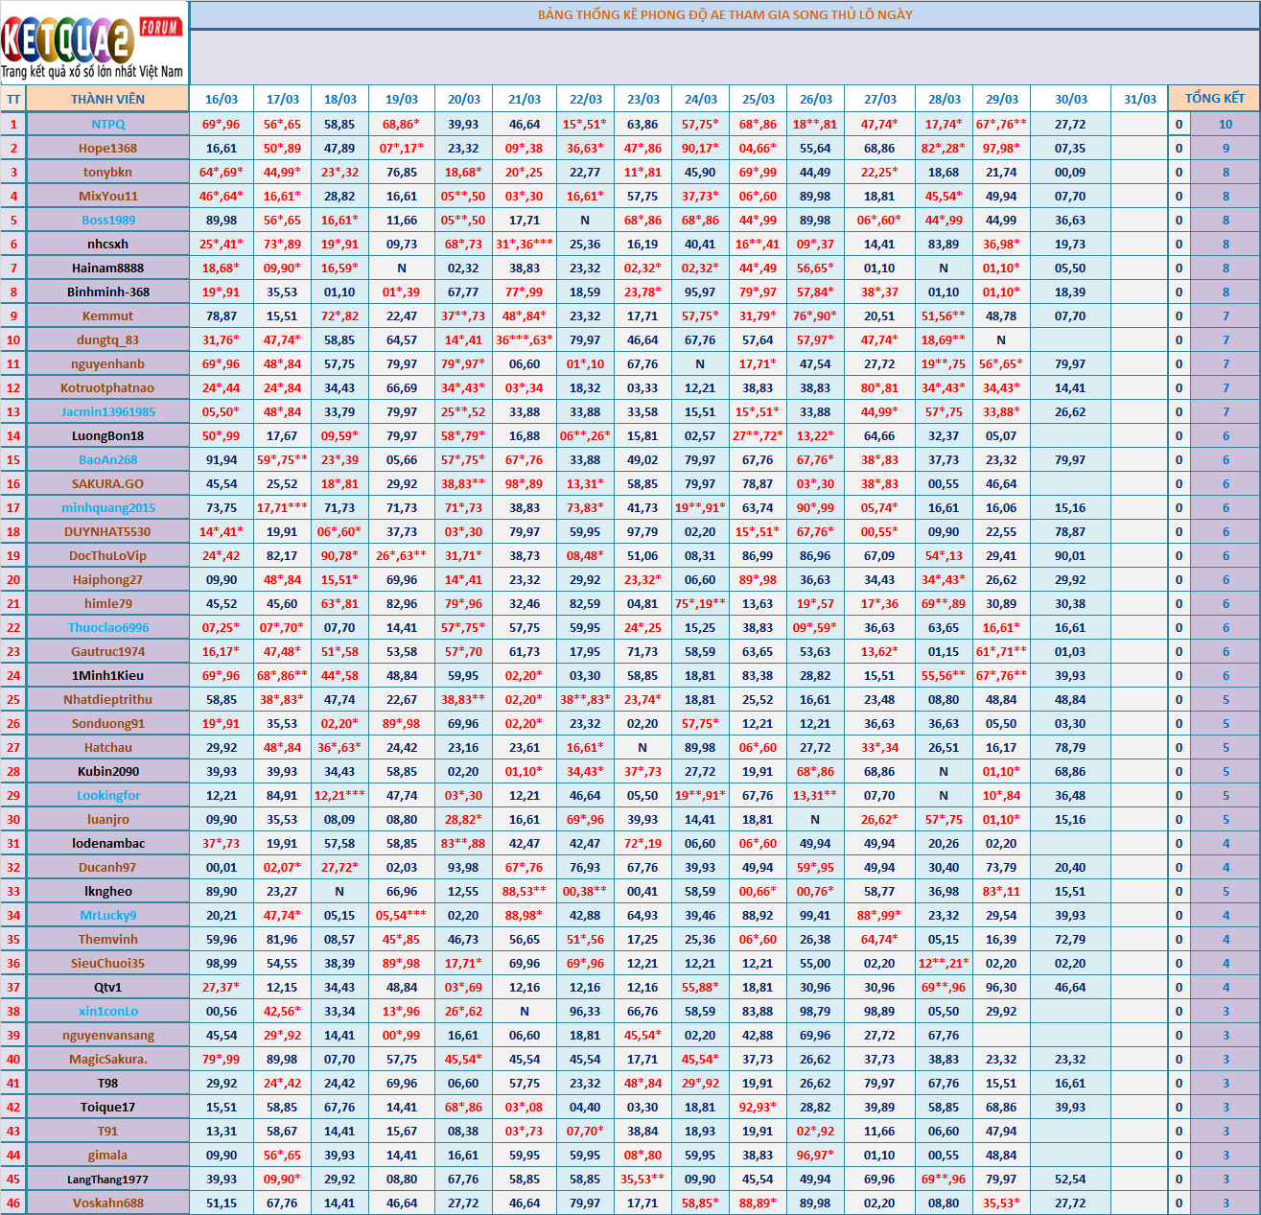Select the TT column header
This screenshot has height=1215, width=1261.
coord(13,99)
